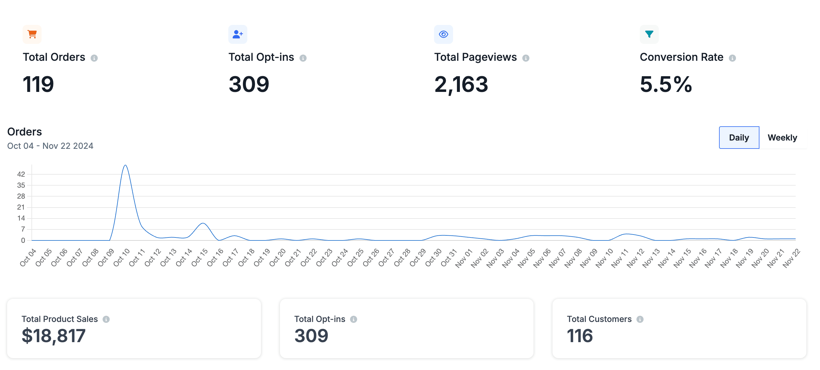Click info icon beside top Total Opt-ins

303,58
